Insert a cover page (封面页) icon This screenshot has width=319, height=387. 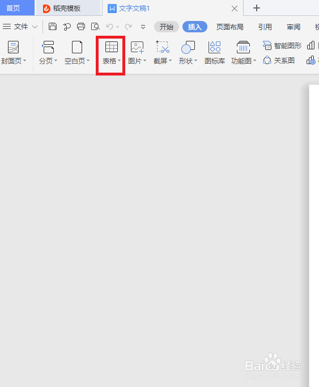(x=13, y=47)
